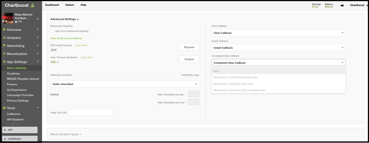Open Creatives in sidebar

pos(13,74)
